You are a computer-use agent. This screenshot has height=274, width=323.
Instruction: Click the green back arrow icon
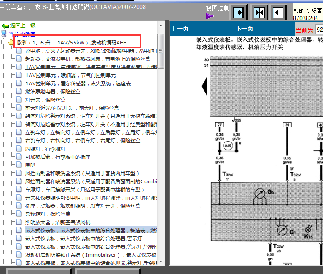5,26
